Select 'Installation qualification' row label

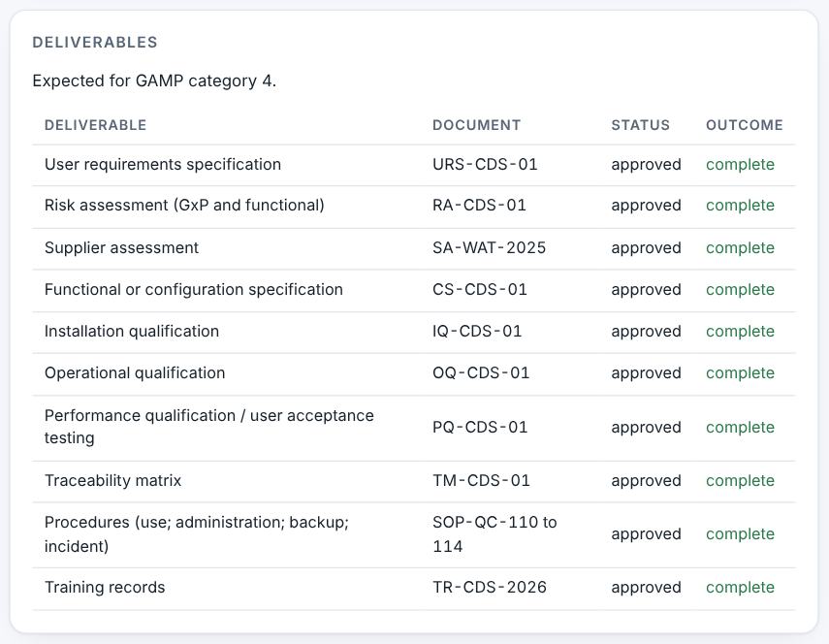point(132,332)
